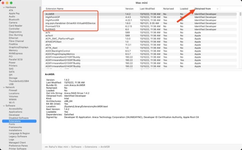The width and height of the screenshot is (242, 150).
Task: Select ATA in the sidebar
Action: [x=11, y=10]
